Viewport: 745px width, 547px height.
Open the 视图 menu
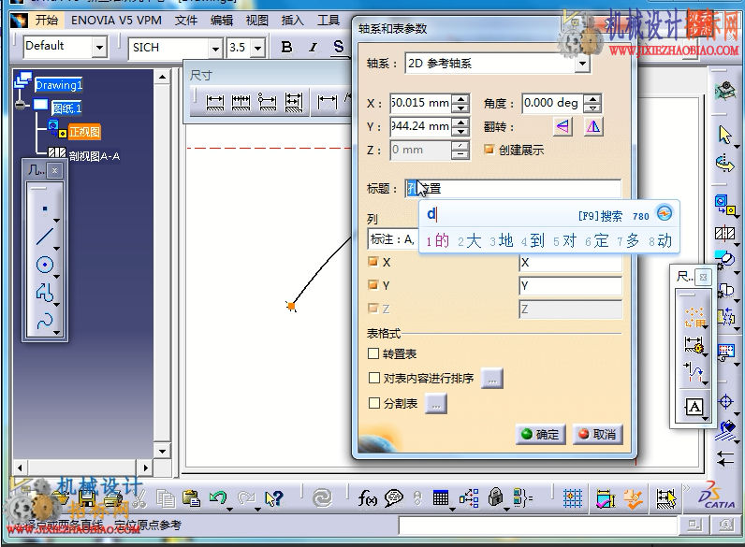pos(257,20)
